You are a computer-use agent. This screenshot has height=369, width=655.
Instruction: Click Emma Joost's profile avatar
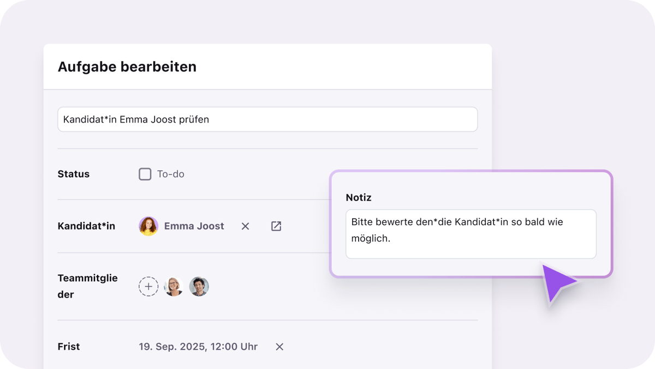(148, 226)
